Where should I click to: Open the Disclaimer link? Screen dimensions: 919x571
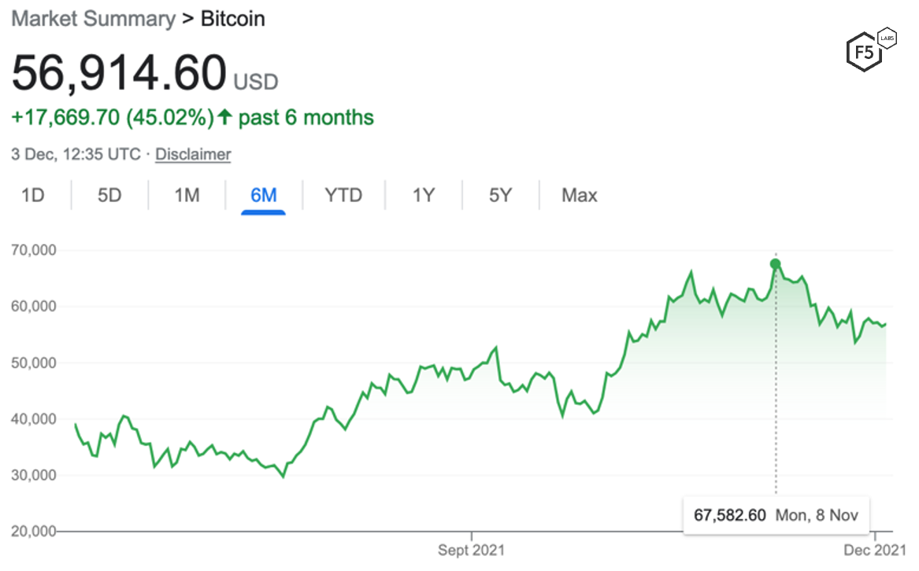tap(193, 154)
